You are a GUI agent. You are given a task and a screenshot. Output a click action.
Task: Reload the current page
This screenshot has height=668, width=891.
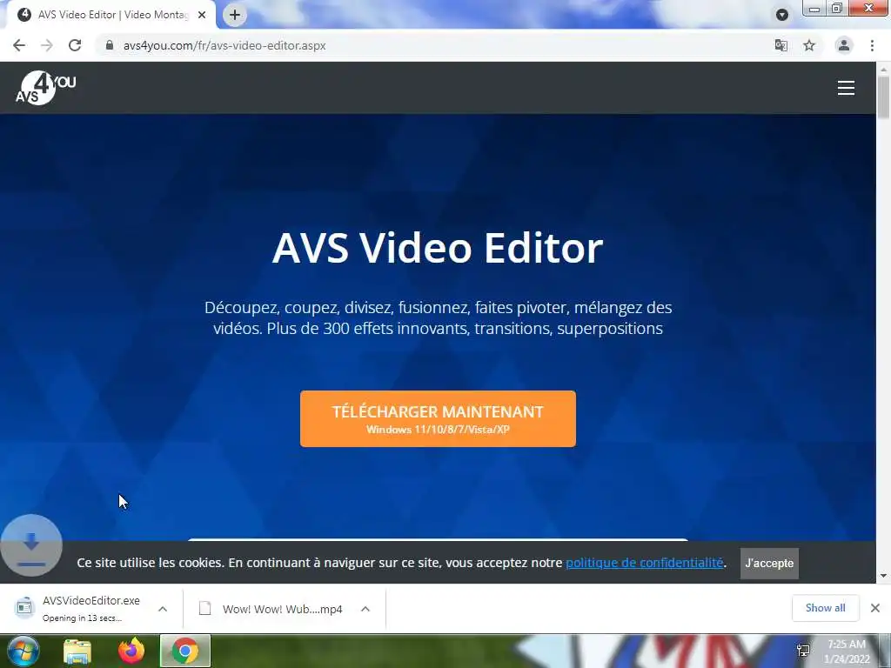click(x=75, y=45)
